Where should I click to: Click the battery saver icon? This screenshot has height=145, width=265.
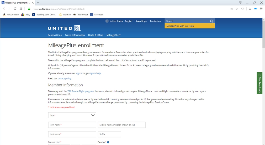256,9
